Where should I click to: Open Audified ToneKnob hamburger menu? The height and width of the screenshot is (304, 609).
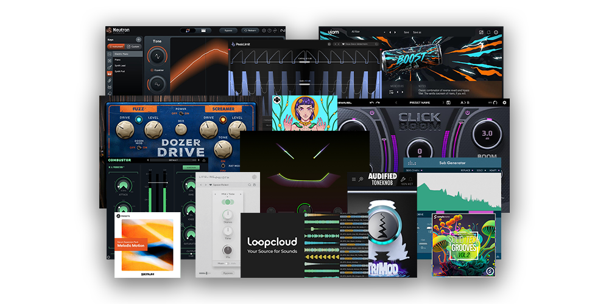click(x=354, y=179)
